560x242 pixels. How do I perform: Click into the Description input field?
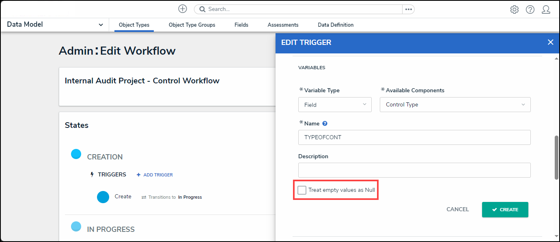(414, 170)
